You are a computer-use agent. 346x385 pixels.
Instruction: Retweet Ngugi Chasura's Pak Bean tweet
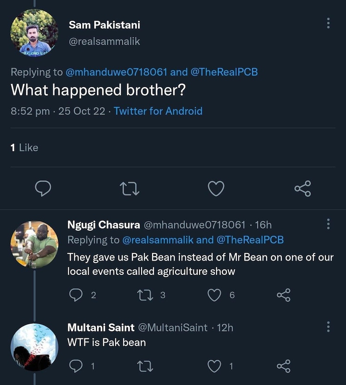146,295
